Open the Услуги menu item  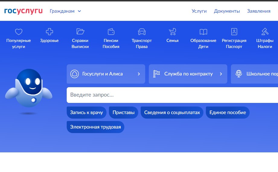pos(199,11)
